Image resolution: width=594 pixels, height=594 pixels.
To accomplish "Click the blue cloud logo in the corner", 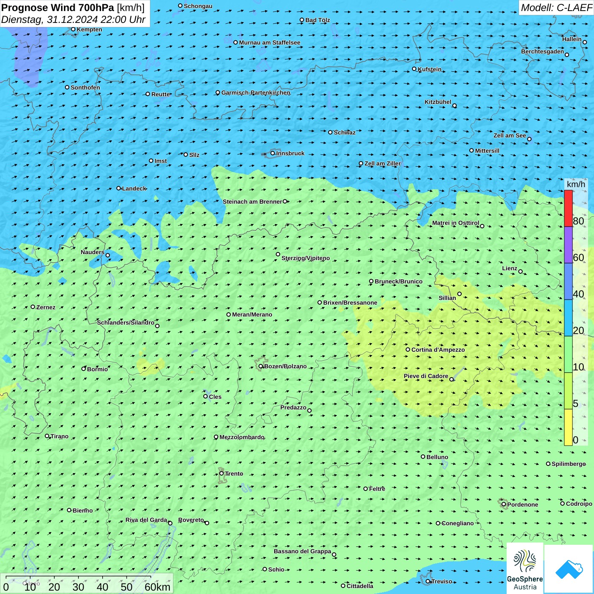I will (x=569, y=569).
